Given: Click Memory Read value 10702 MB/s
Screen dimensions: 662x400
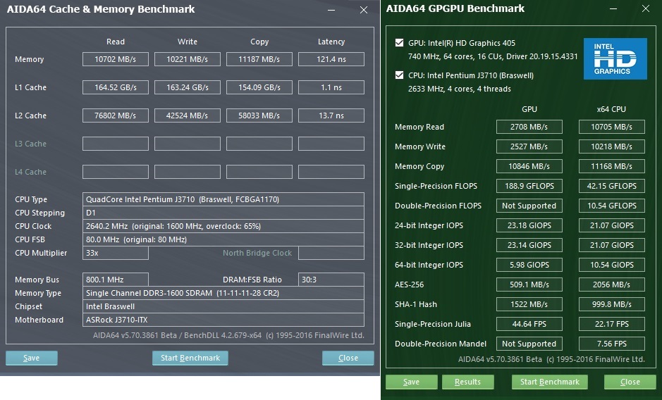Looking at the screenshot, I should tap(115, 59).
